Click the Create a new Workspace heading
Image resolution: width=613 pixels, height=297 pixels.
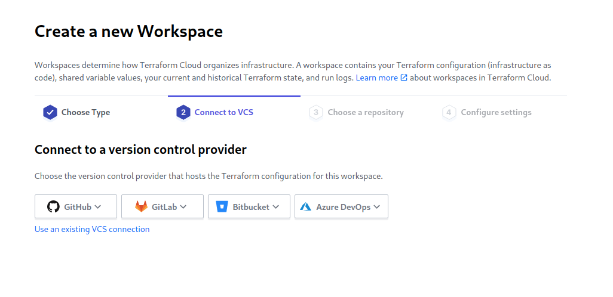pyautogui.click(x=128, y=32)
